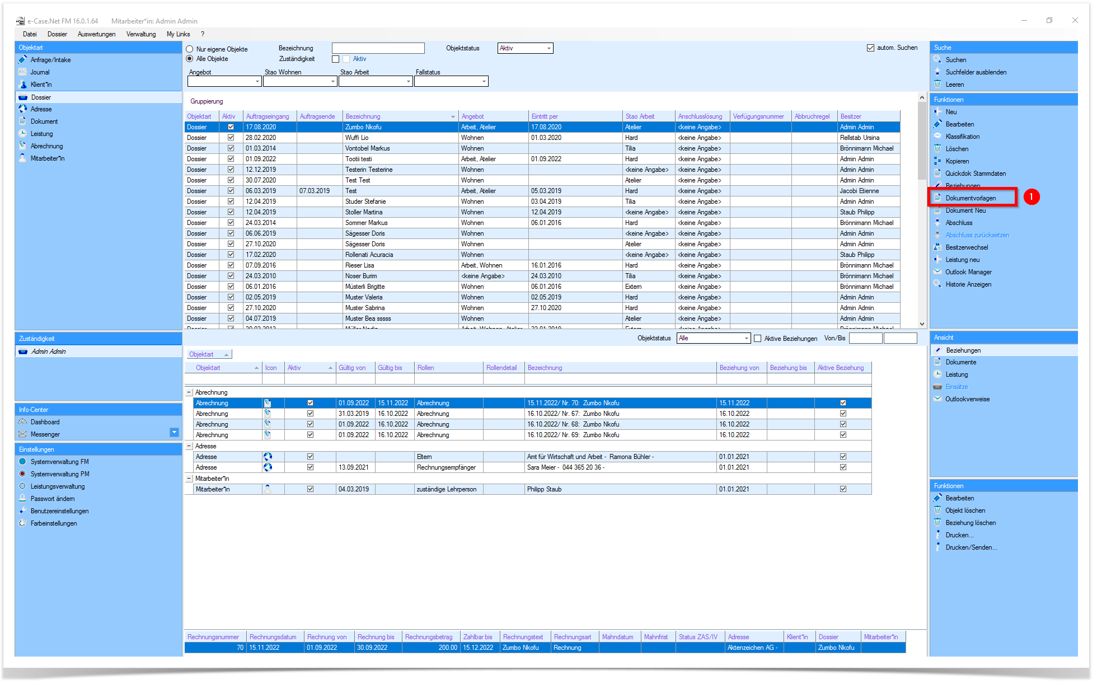1097x684 pixels.
Task: Click the Mitarbeiter*in icon in sidebar
Action: [x=22, y=158]
